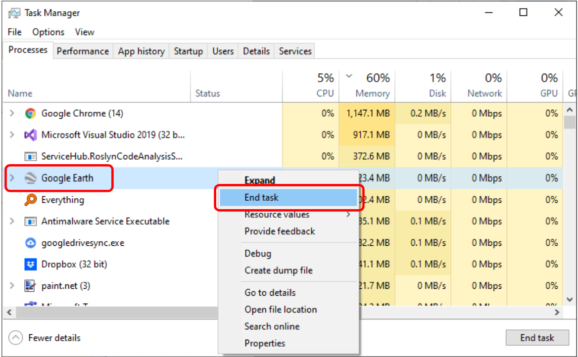
Task: Select Debug in the context menu
Action: 258,254
